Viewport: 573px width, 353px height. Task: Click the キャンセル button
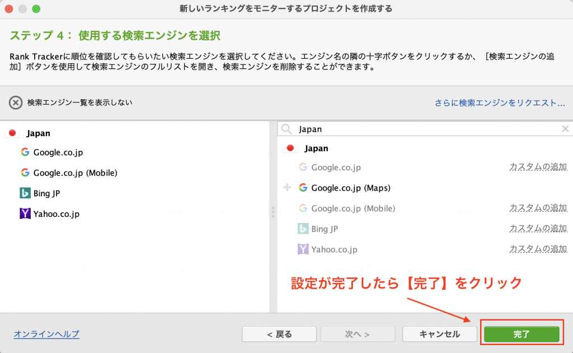(440, 334)
